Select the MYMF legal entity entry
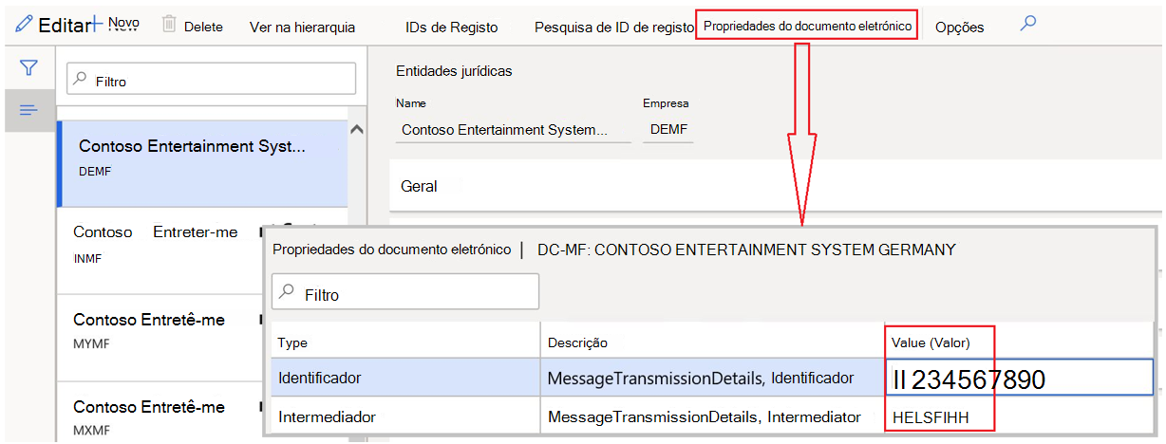Image resolution: width=1166 pixels, height=444 pixels. [161, 331]
